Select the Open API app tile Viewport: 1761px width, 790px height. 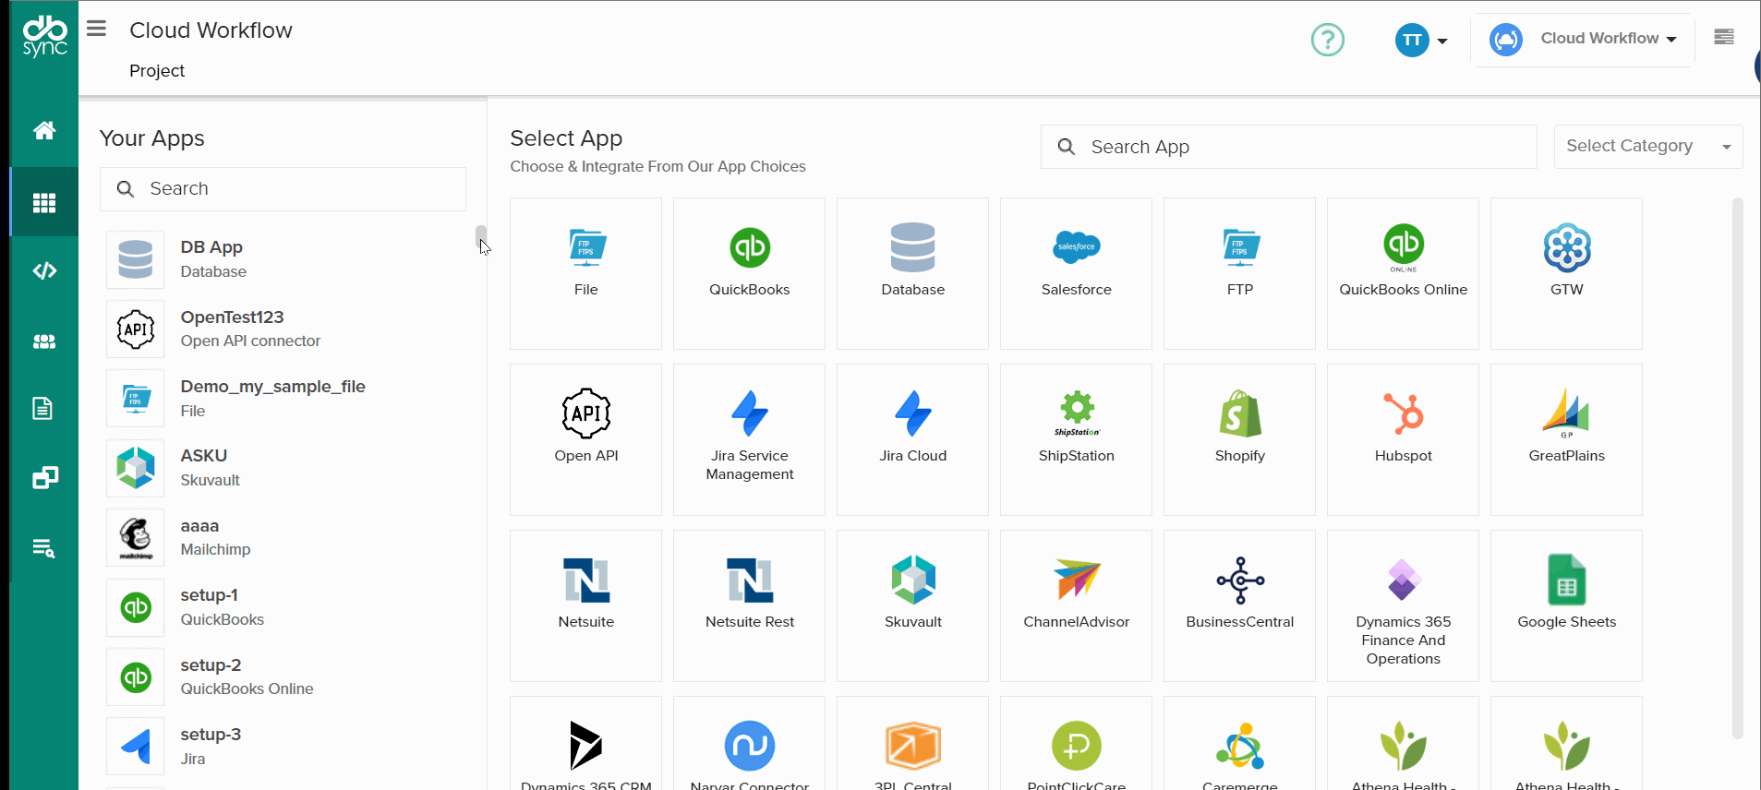585,439
